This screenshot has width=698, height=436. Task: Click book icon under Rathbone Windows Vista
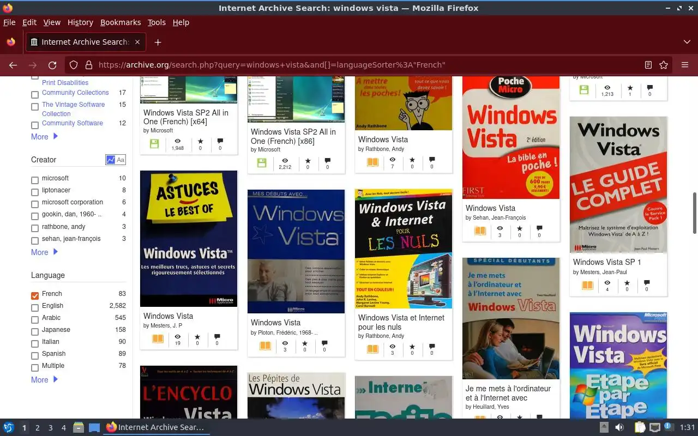click(372, 162)
